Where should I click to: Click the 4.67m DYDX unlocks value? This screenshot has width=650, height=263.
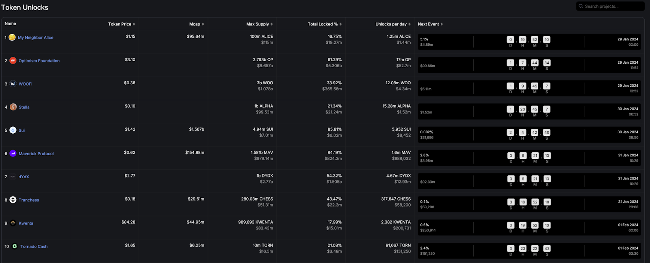[x=399, y=176]
